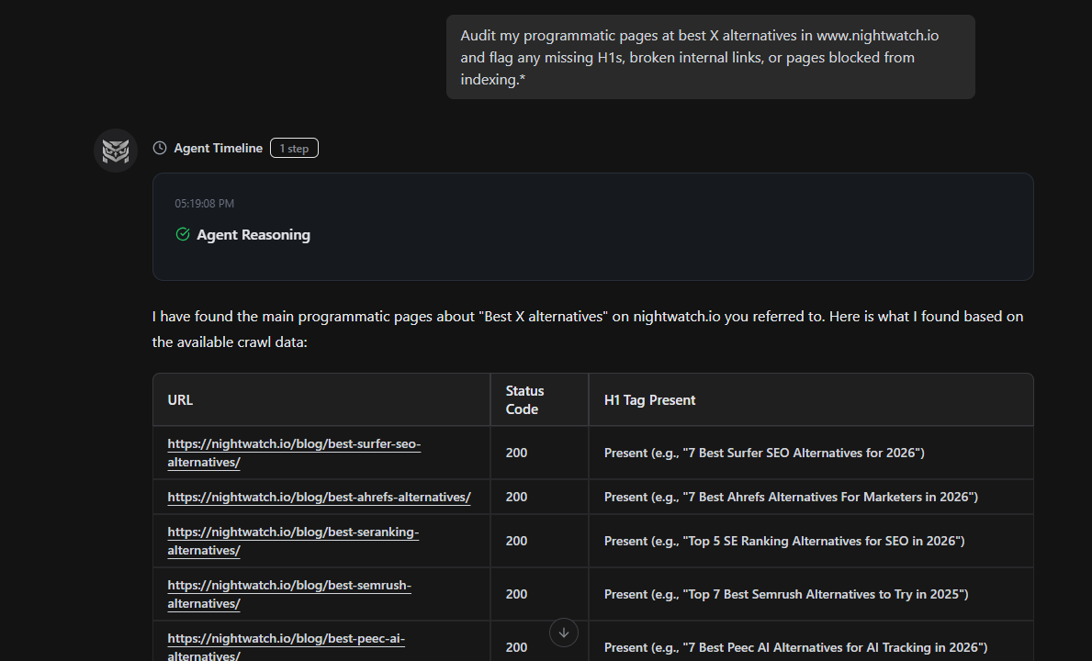1092x661 pixels.
Task: Click the 200 status in SE Ranking row
Action: [516, 541]
